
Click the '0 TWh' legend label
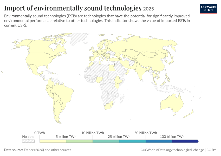tap(40, 133)
